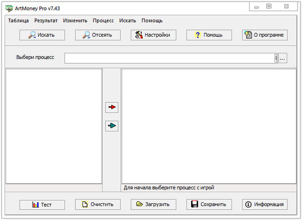Open the Информация info button
Screen dimensions: 302x220
pyautogui.click(x=265, y=204)
